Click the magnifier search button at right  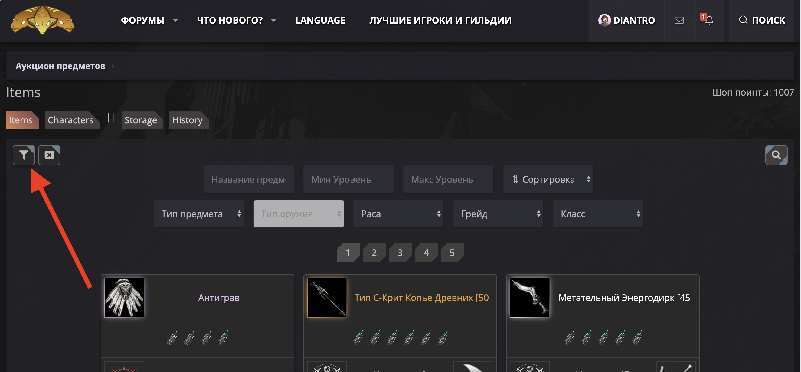pos(776,155)
